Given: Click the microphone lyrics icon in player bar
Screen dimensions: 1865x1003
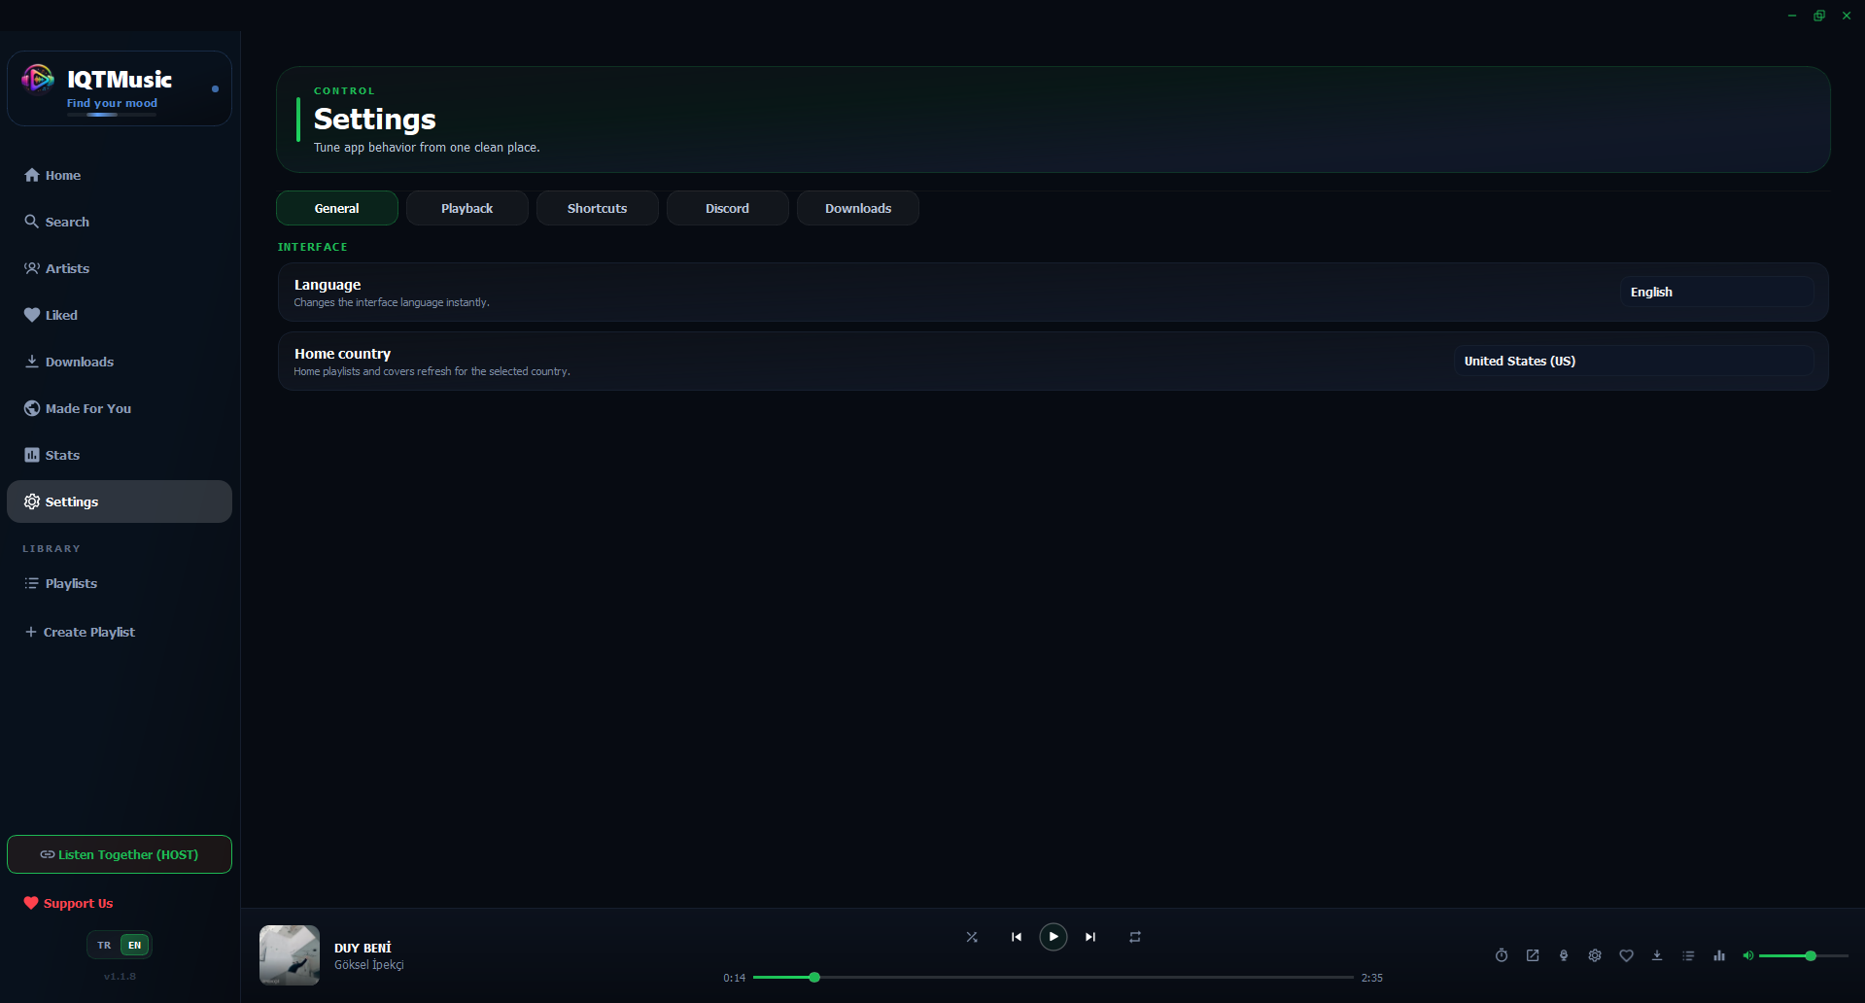Looking at the screenshot, I should pos(1564,955).
